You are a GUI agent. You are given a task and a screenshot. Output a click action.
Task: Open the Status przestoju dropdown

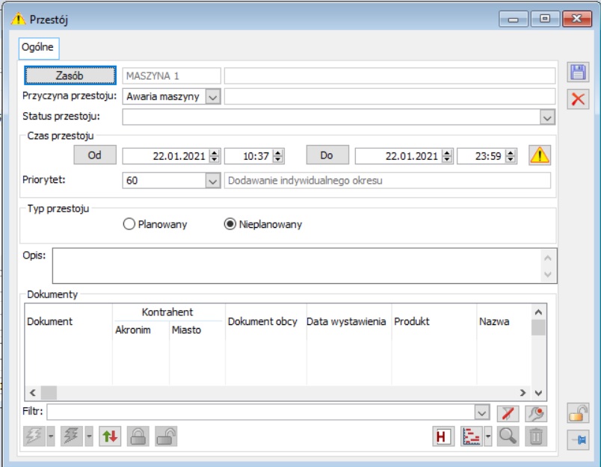tap(547, 117)
